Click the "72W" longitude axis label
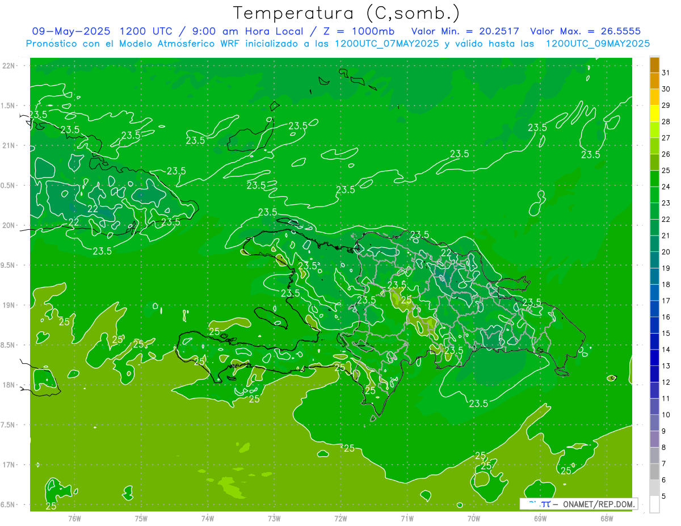This screenshot has height=526, width=681. pos(340,518)
